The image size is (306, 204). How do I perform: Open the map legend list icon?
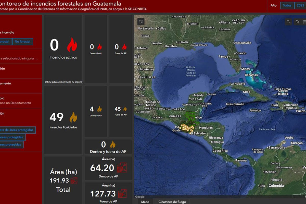[304, 22]
